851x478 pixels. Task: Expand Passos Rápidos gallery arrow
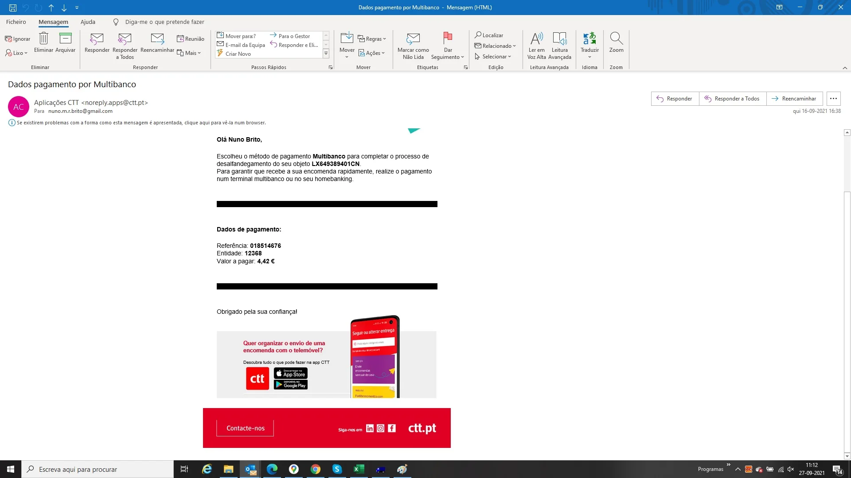(x=326, y=54)
